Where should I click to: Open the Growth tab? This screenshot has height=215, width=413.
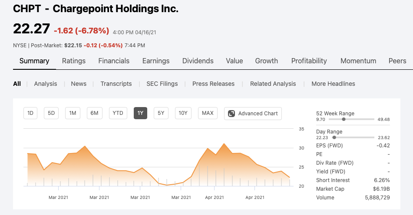coord(267,61)
